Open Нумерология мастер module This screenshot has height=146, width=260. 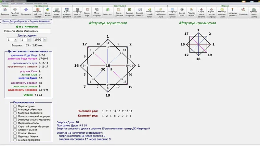tap(254, 13)
